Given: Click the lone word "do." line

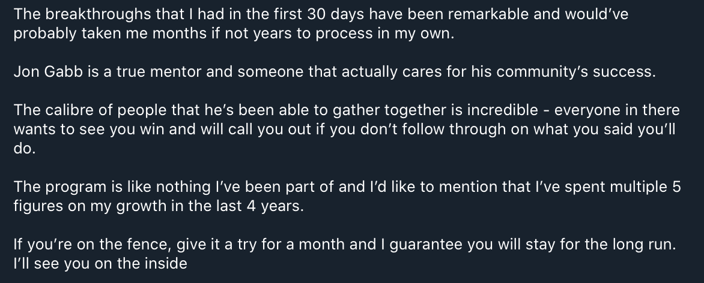Looking at the screenshot, I should click(25, 149).
